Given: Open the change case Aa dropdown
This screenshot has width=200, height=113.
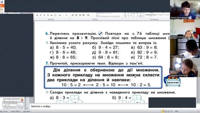Looking at the screenshot, I should point(60,15).
